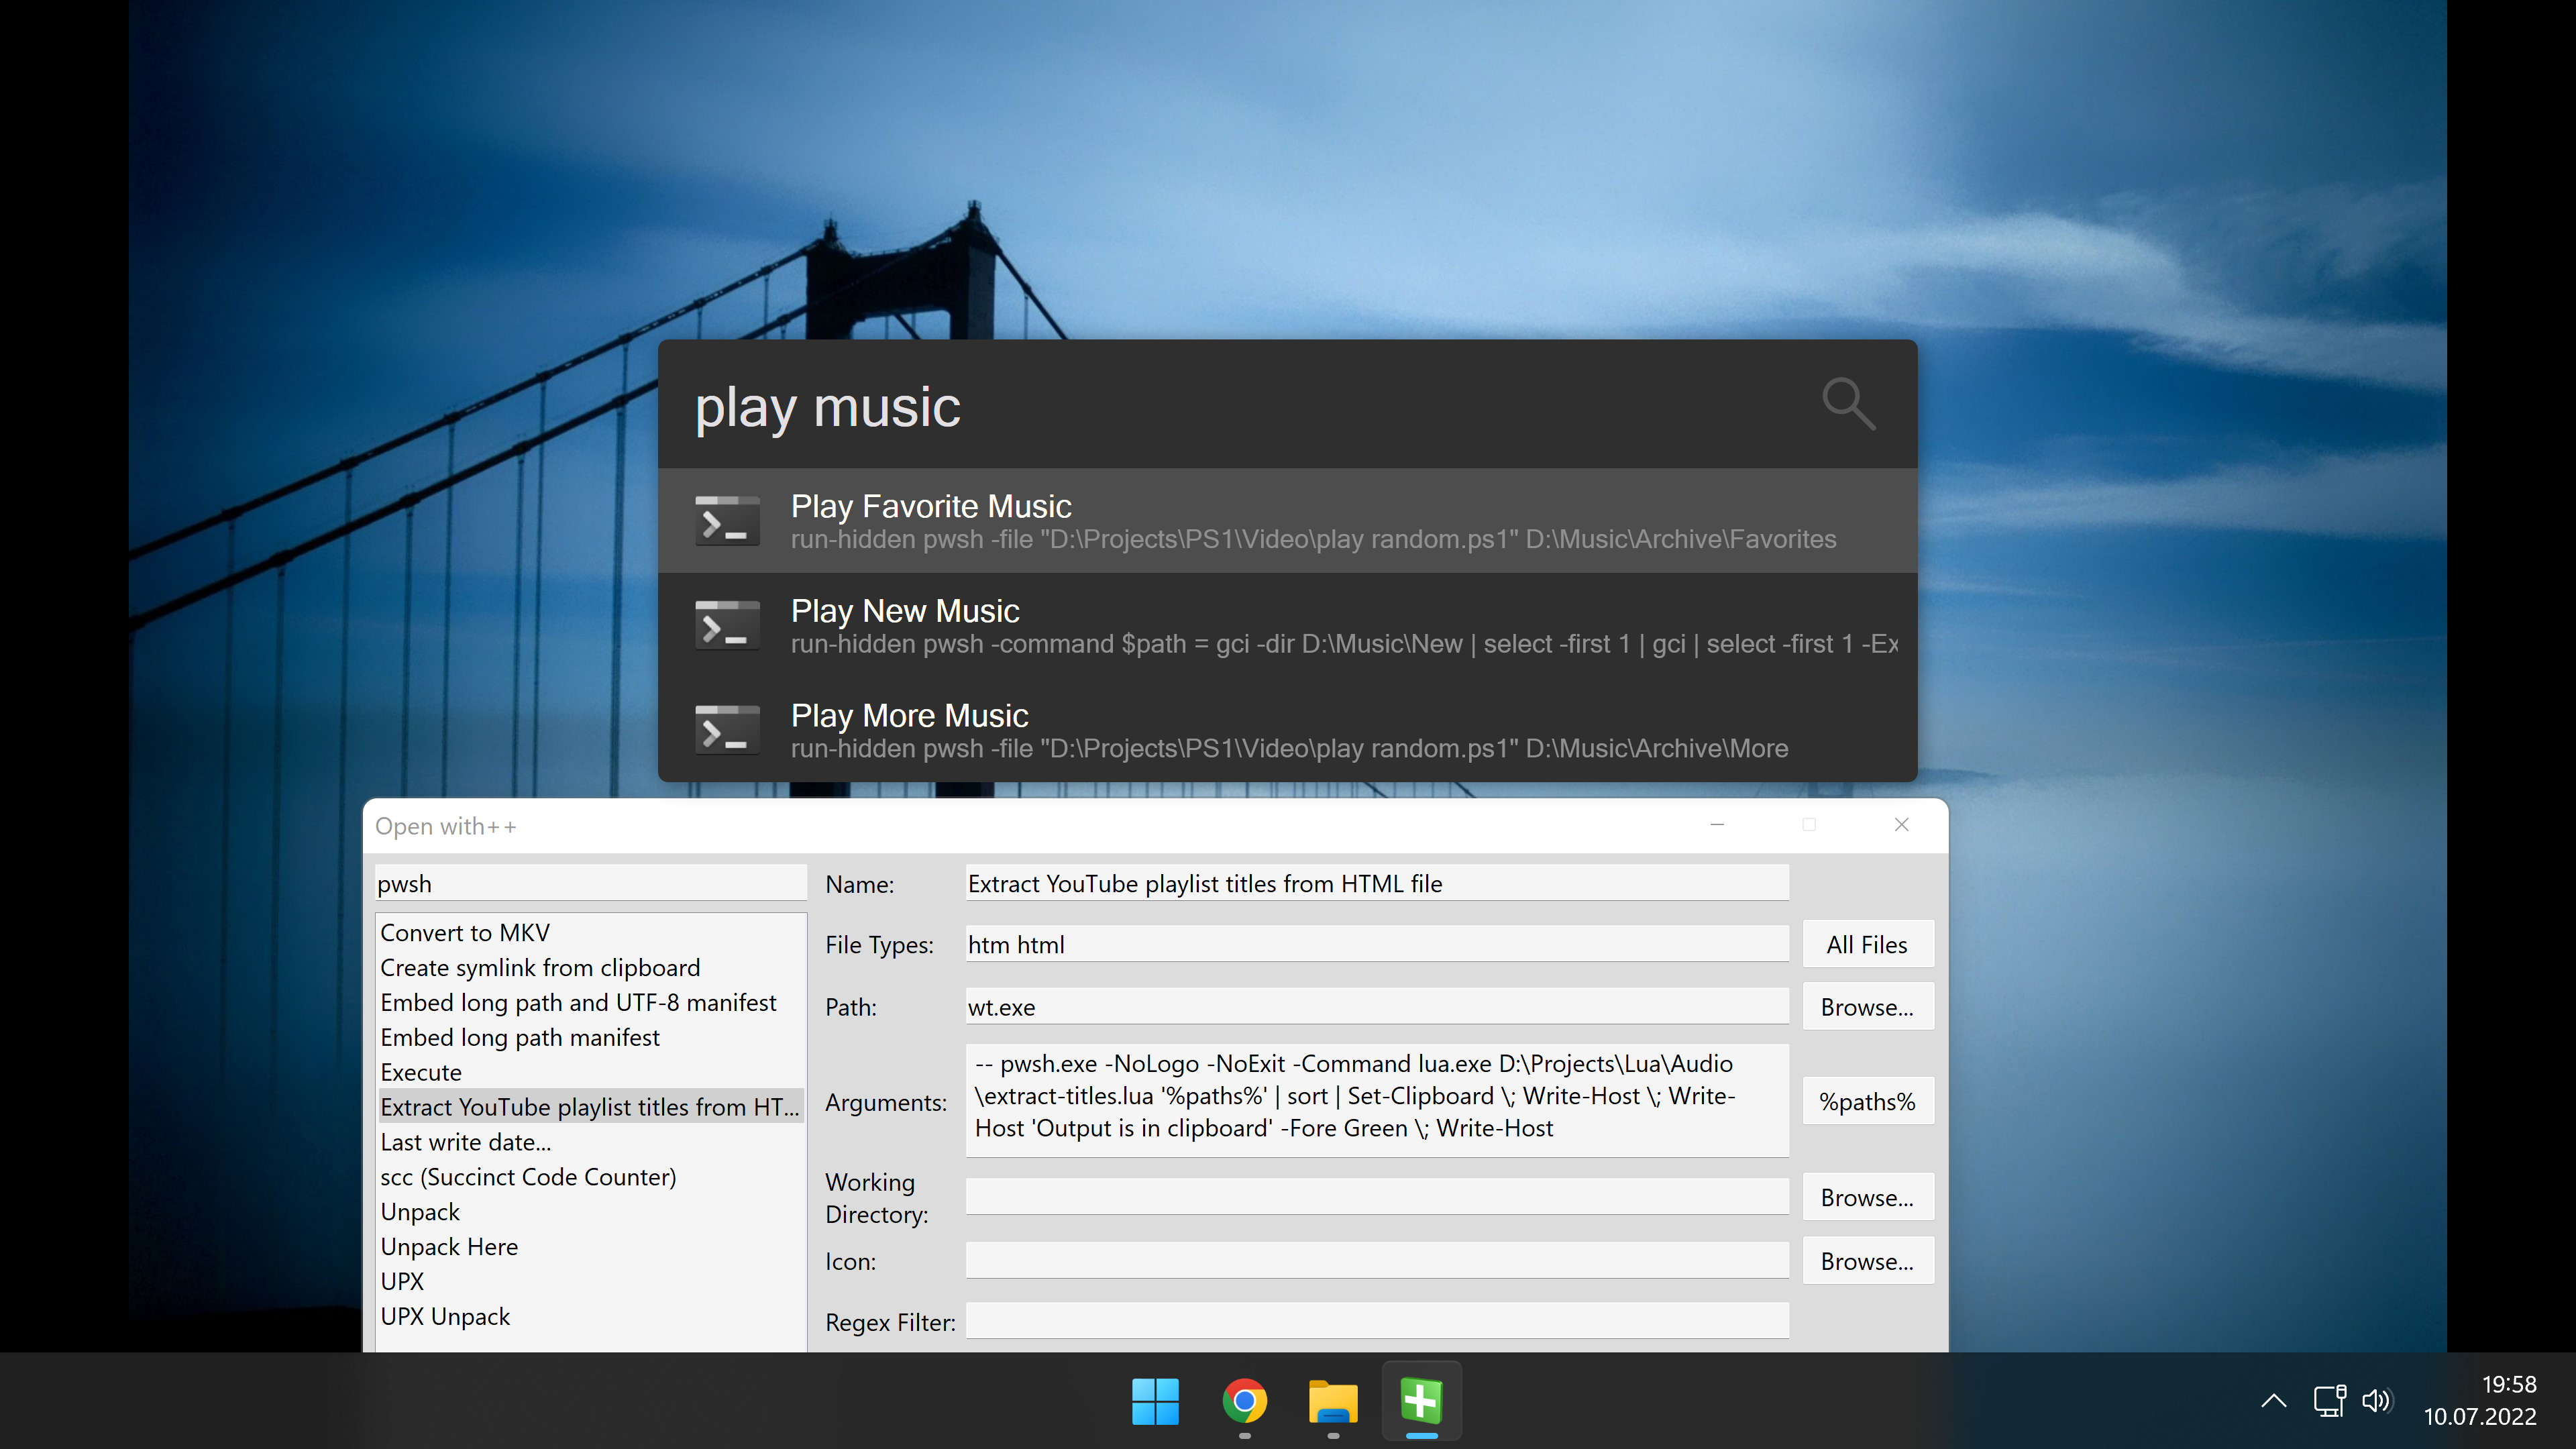Expand hidden icons in the system tray
The image size is (2576, 1449).
[2274, 1401]
